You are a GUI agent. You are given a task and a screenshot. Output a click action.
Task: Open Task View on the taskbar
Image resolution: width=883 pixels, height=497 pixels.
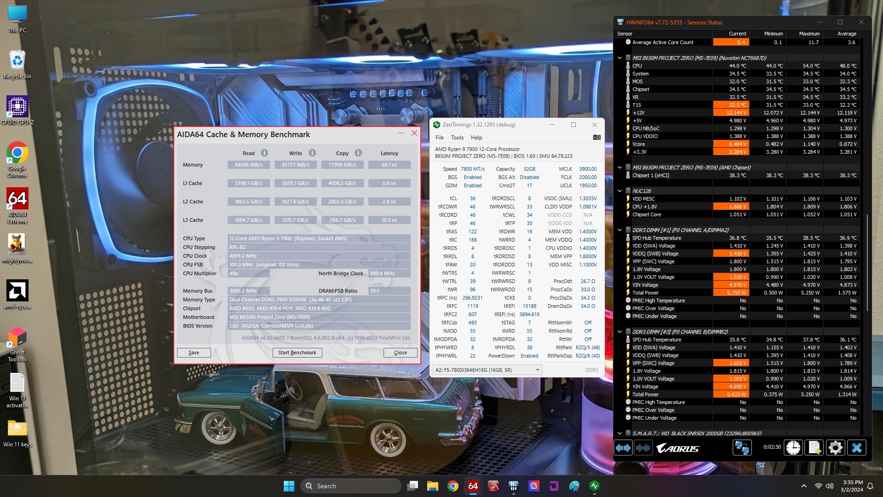pyautogui.click(x=413, y=486)
